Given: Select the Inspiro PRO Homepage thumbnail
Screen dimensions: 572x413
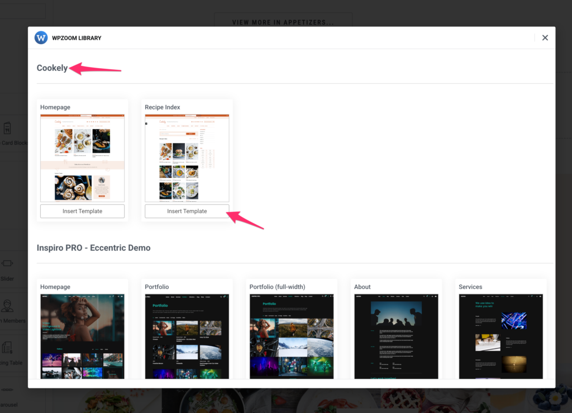Looking at the screenshot, I should [x=83, y=336].
